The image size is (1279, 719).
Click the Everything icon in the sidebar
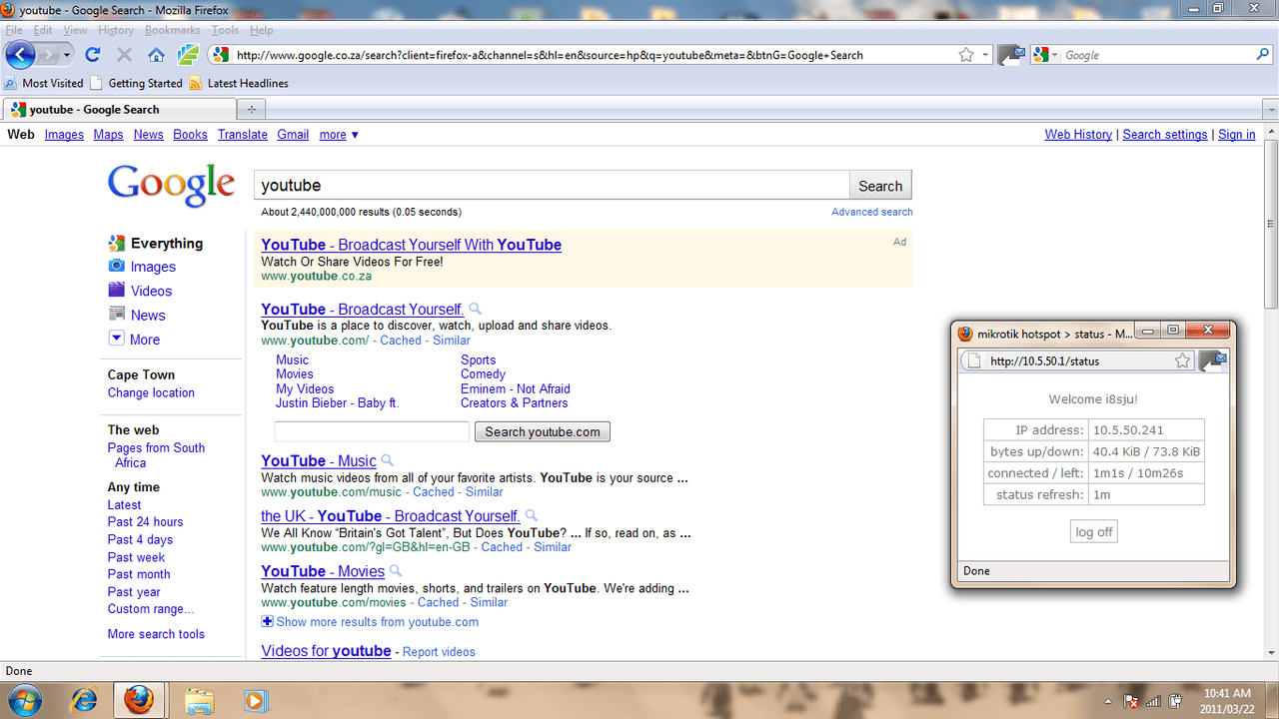[x=117, y=243]
